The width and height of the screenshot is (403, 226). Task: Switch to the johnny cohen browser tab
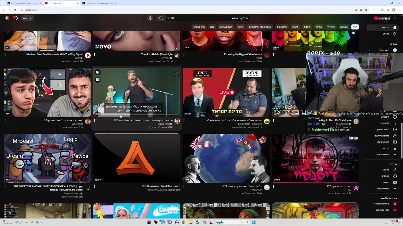coord(24,3)
